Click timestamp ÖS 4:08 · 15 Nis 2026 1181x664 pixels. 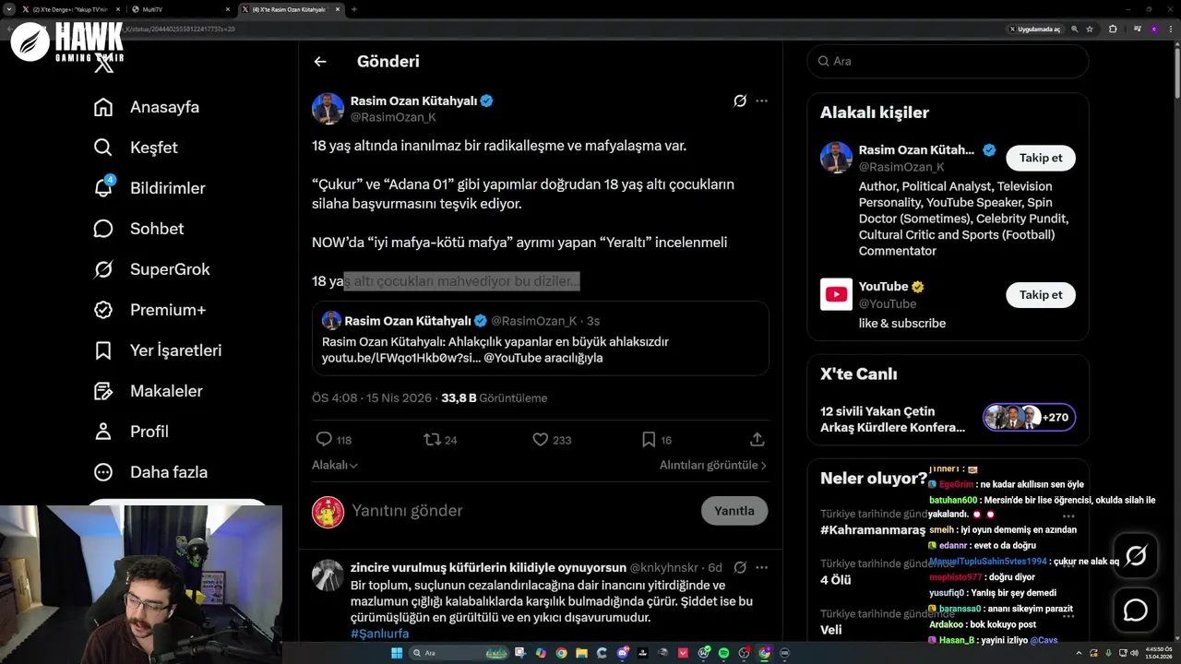372,398
